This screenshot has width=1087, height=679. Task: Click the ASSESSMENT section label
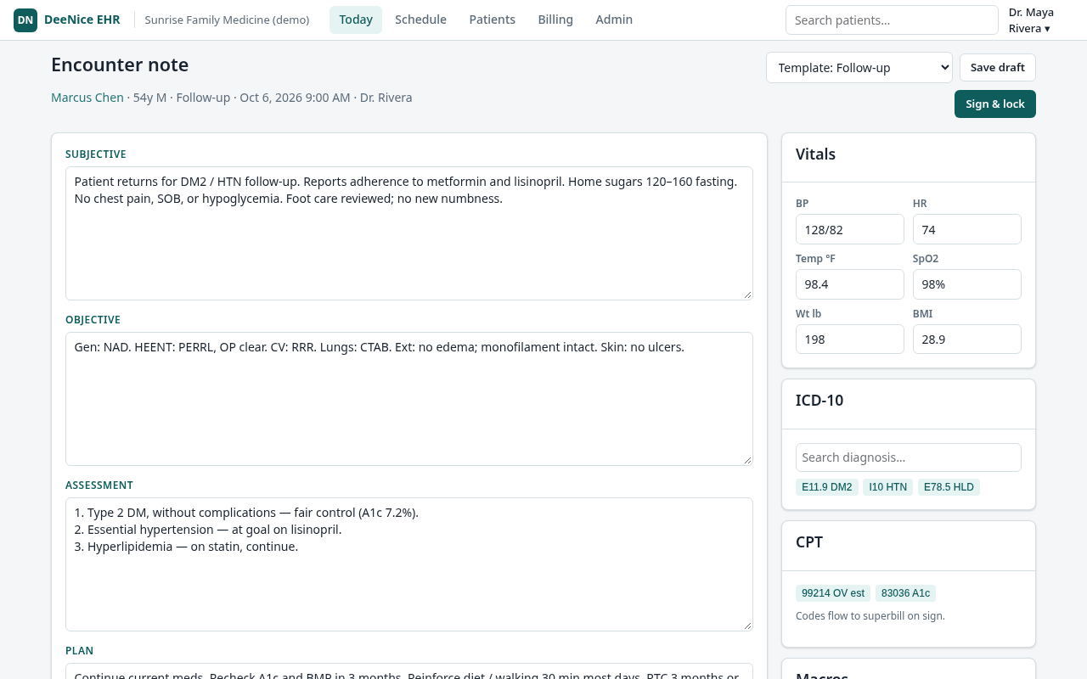(x=99, y=485)
